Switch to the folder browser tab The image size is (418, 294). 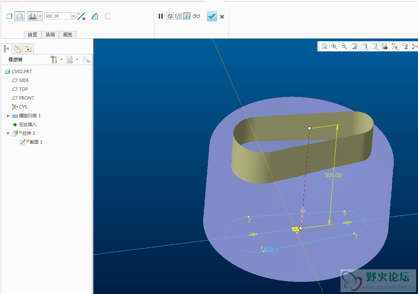tap(17, 49)
